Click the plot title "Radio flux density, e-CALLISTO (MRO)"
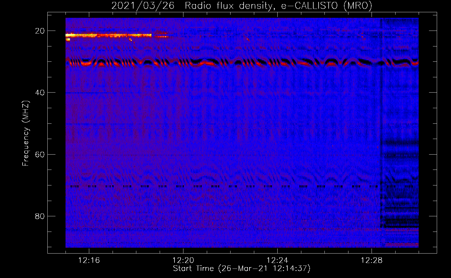Screen dimensions: 451x278 click(278, 6)
